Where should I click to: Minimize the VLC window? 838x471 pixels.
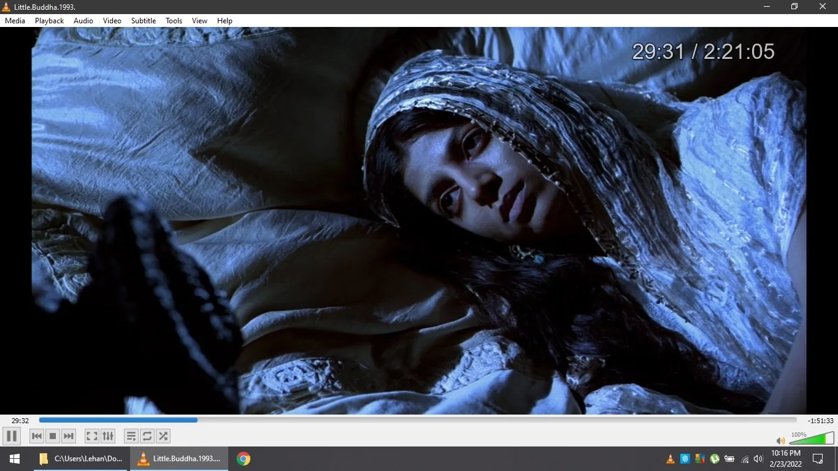point(767,7)
